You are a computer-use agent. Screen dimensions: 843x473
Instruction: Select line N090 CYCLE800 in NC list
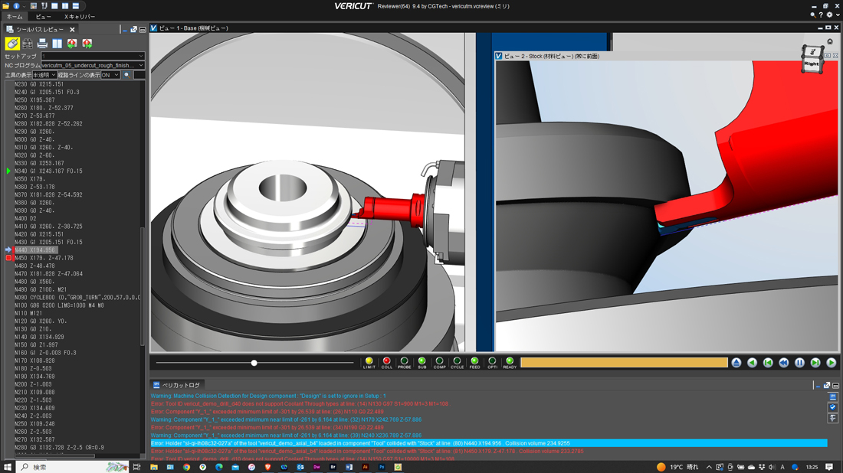coord(77,298)
